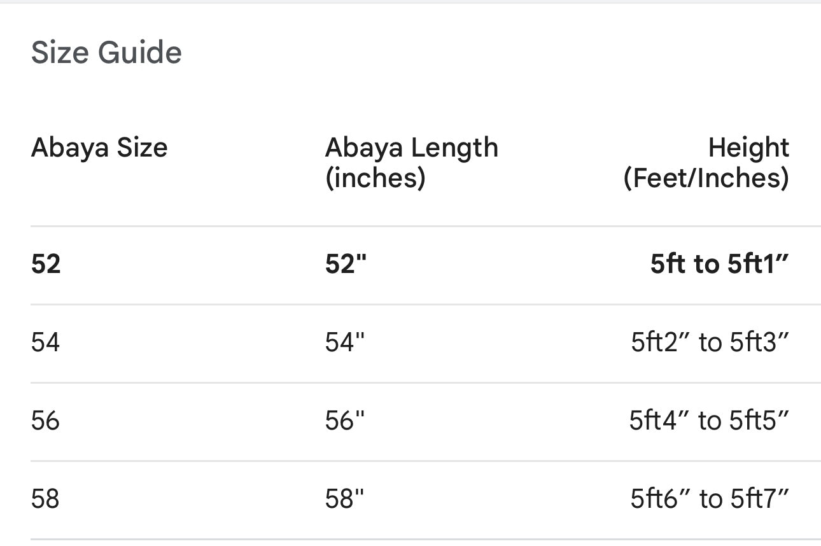The height and width of the screenshot is (546, 821).
Task: Select size 58 in Abaya Size column
Action: [45, 499]
